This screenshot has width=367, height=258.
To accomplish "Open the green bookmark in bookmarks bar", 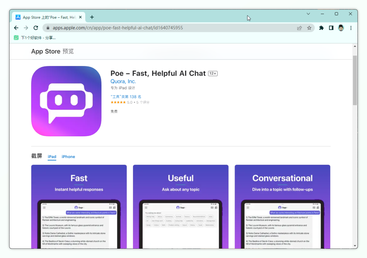I will 34,38.
